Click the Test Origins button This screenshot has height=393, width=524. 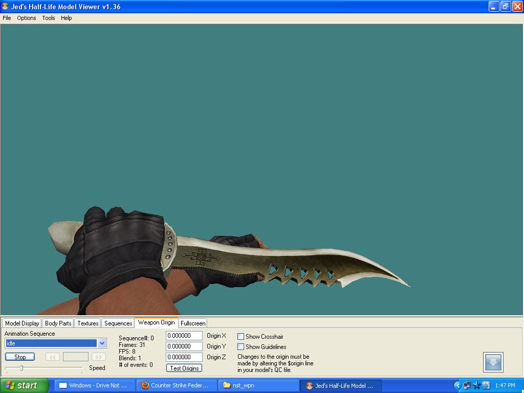click(x=184, y=368)
